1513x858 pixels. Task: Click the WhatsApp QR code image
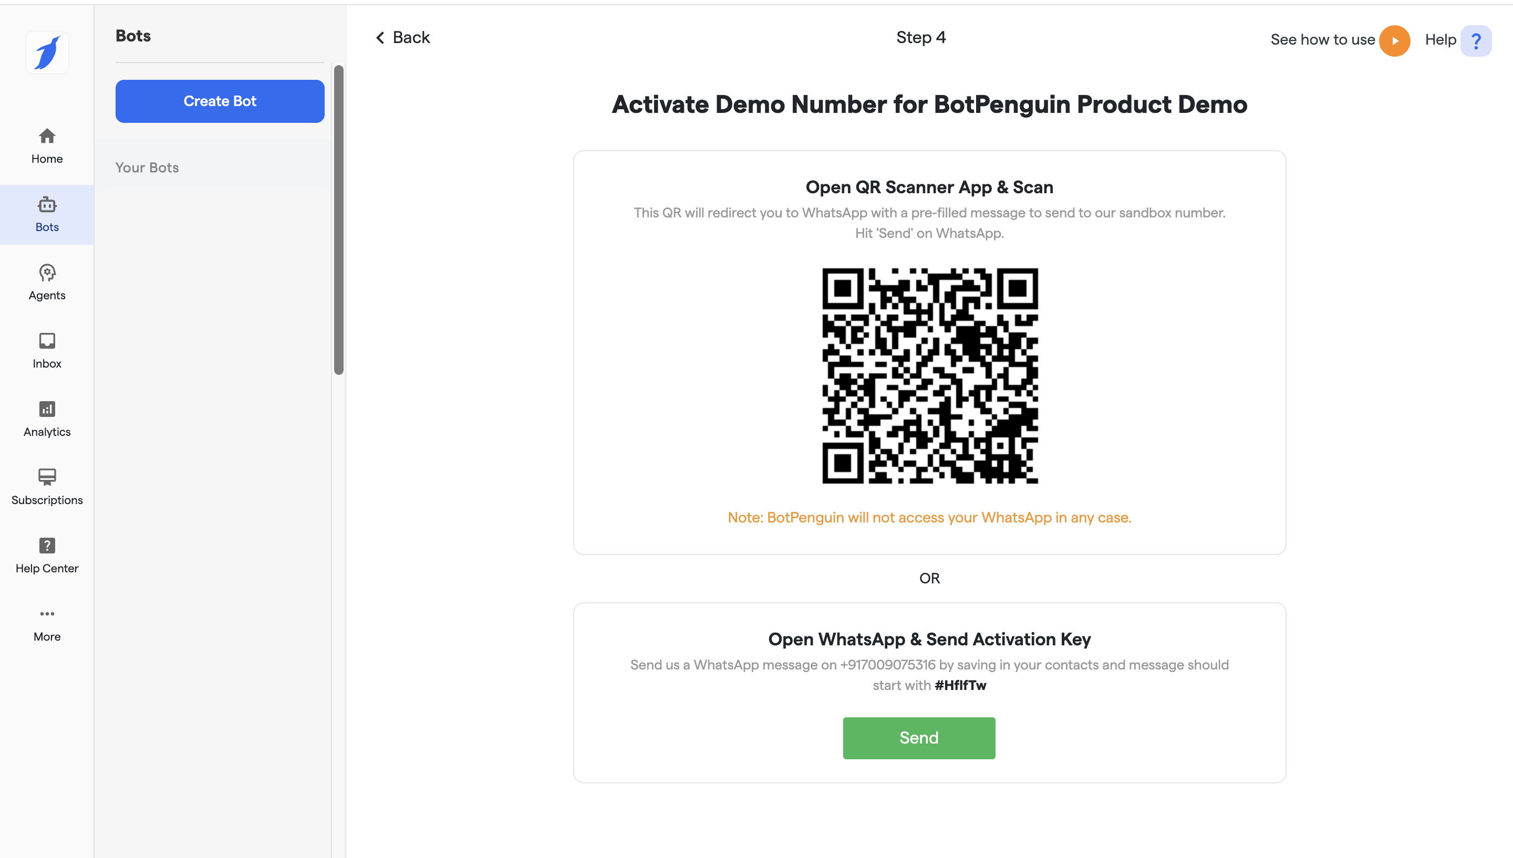929,376
